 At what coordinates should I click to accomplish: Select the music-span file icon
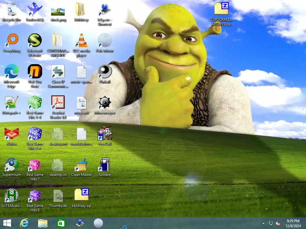[x=81, y=74]
